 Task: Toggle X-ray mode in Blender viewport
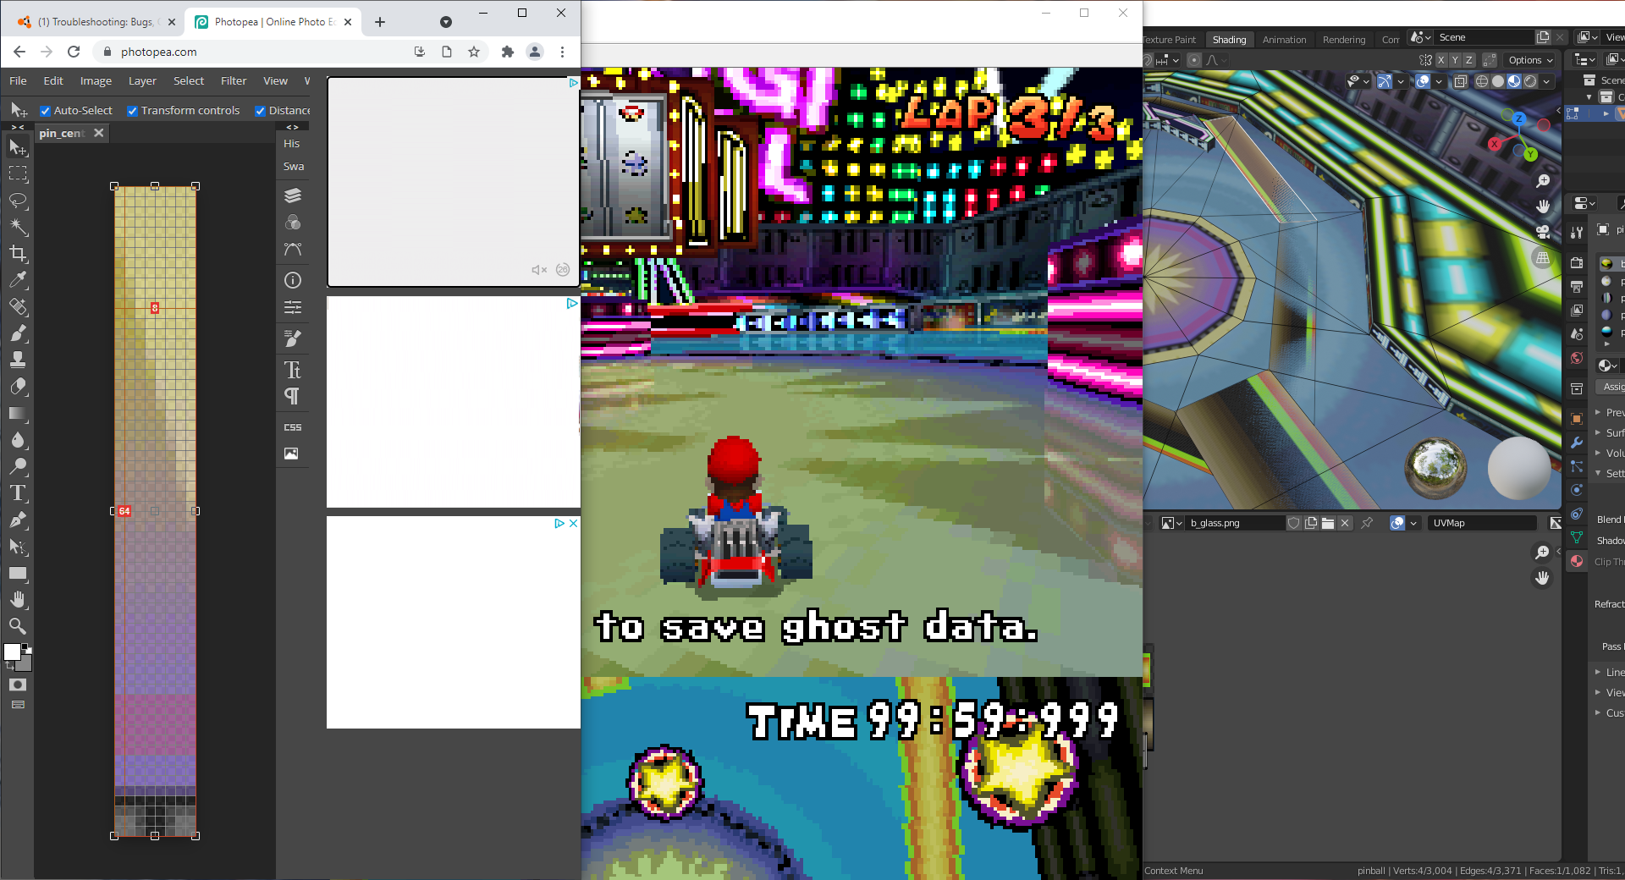(x=1461, y=81)
